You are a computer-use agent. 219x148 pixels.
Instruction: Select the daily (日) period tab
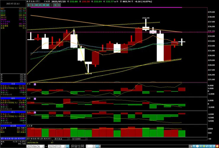[51, 5]
